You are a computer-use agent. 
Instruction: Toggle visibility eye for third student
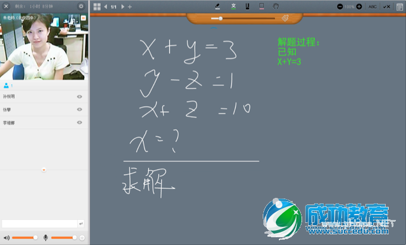[x=79, y=123]
